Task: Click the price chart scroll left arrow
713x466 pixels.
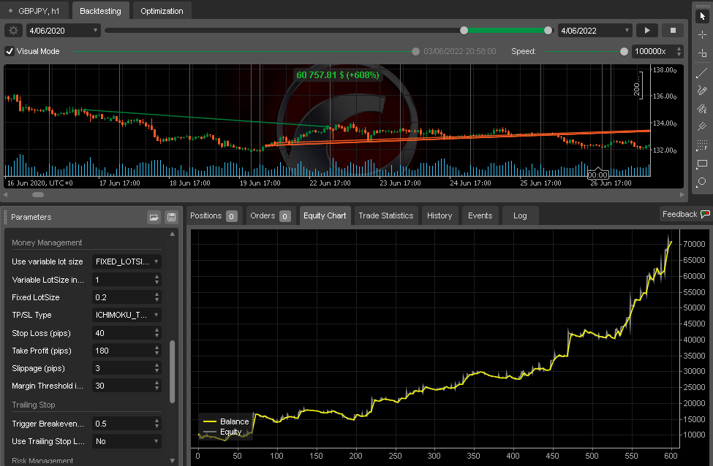Action: pyautogui.click(x=5, y=194)
